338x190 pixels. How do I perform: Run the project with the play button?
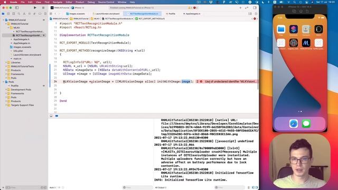pyautogui.click(x=35, y=7)
